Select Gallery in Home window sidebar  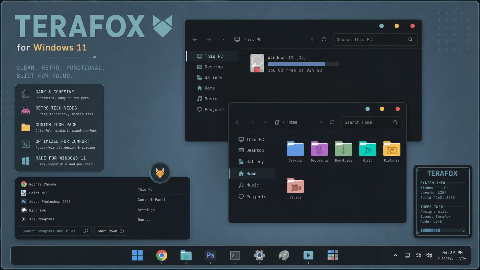pyautogui.click(x=252, y=162)
